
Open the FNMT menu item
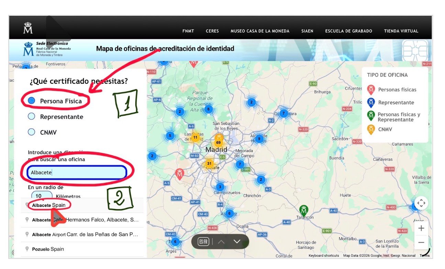pos(188,31)
